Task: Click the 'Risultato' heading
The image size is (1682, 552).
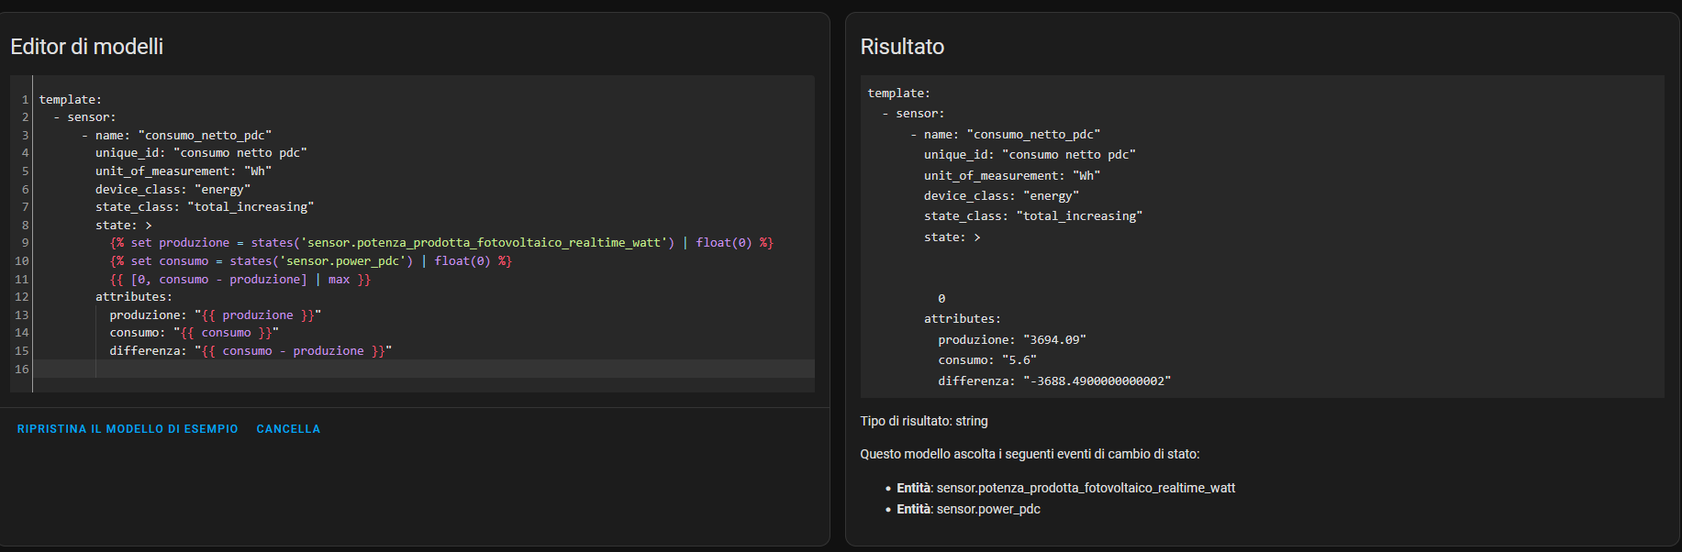Action: click(902, 47)
